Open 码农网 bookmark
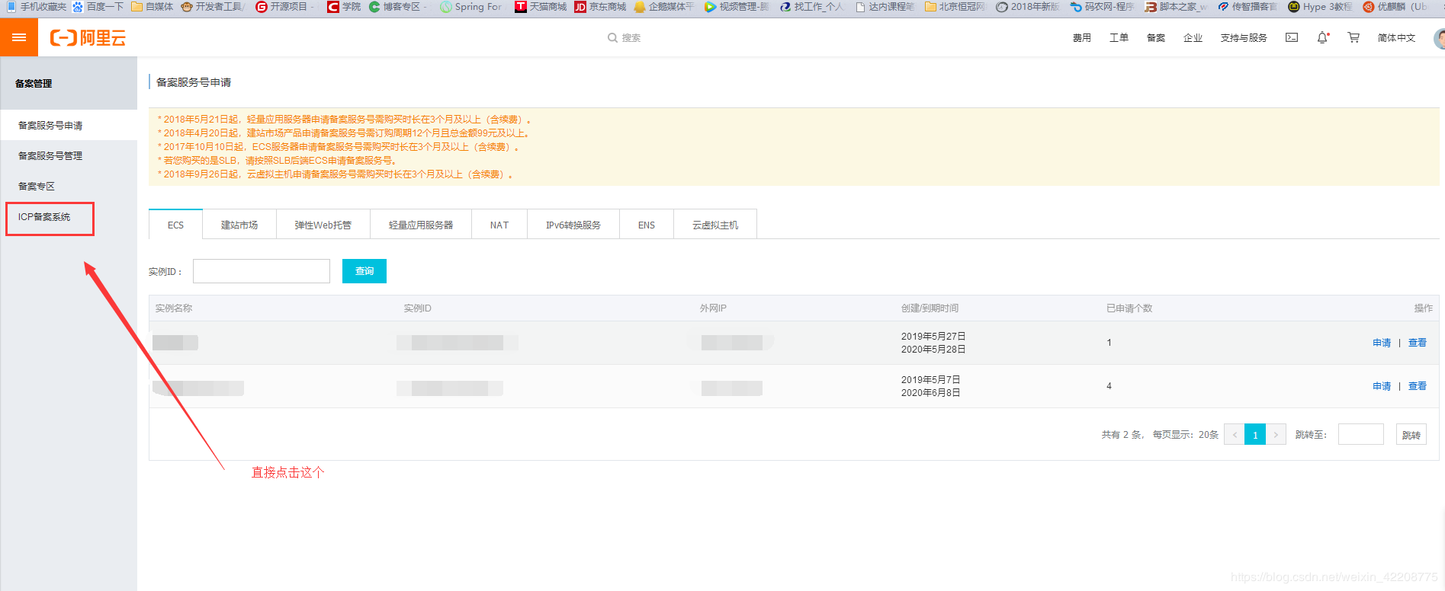This screenshot has height=591, width=1445. point(1102,7)
